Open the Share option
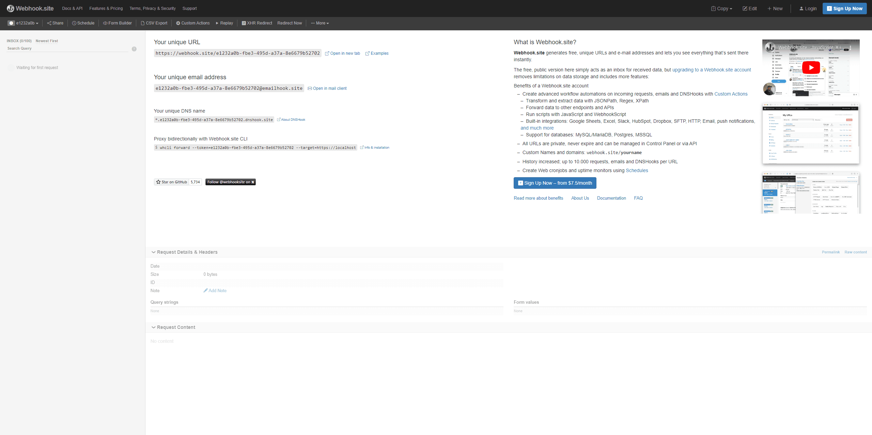Screen dimensions: 872x435 pyautogui.click(x=55, y=23)
